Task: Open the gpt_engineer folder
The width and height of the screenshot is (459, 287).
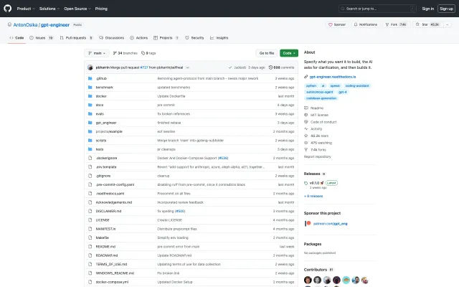Action: [x=106, y=123]
